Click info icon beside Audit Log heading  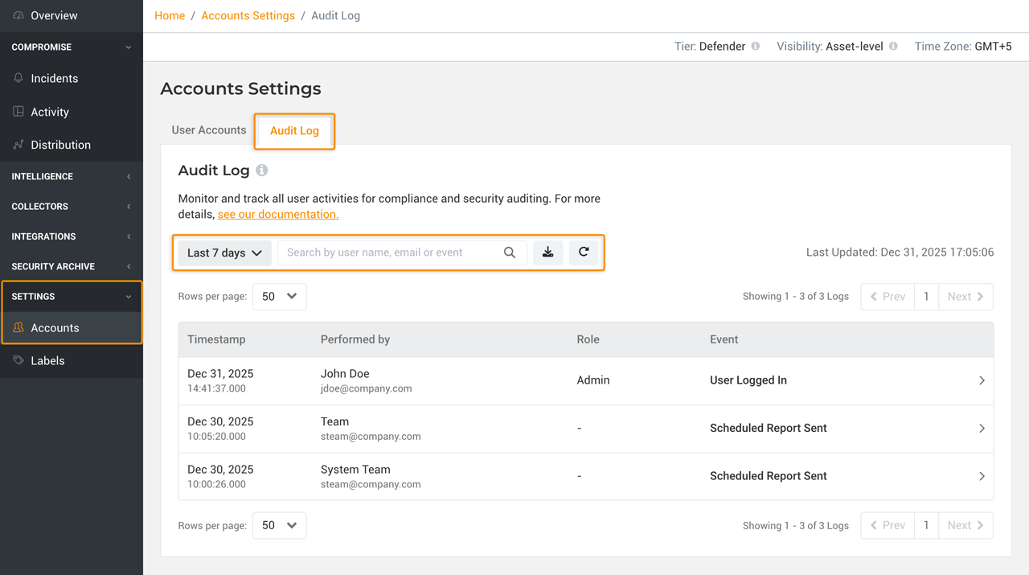pyautogui.click(x=262, y=170)
